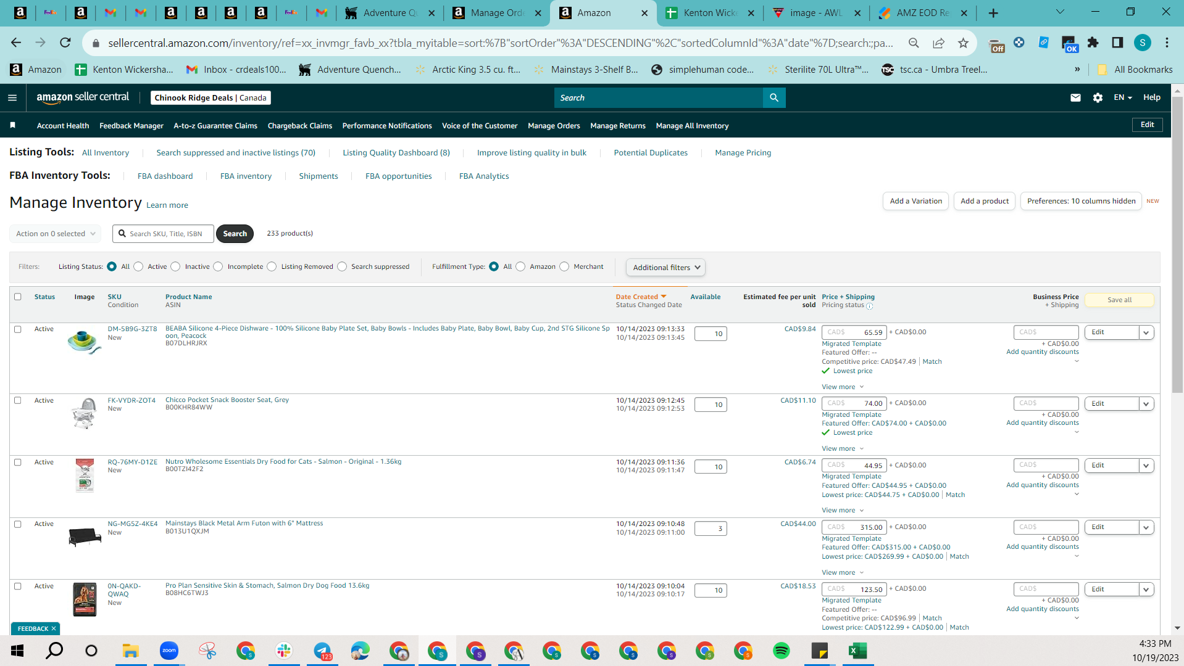Open Telegram from the taskbar
This screenshot has height=666, width=1184.
(322, 651)
